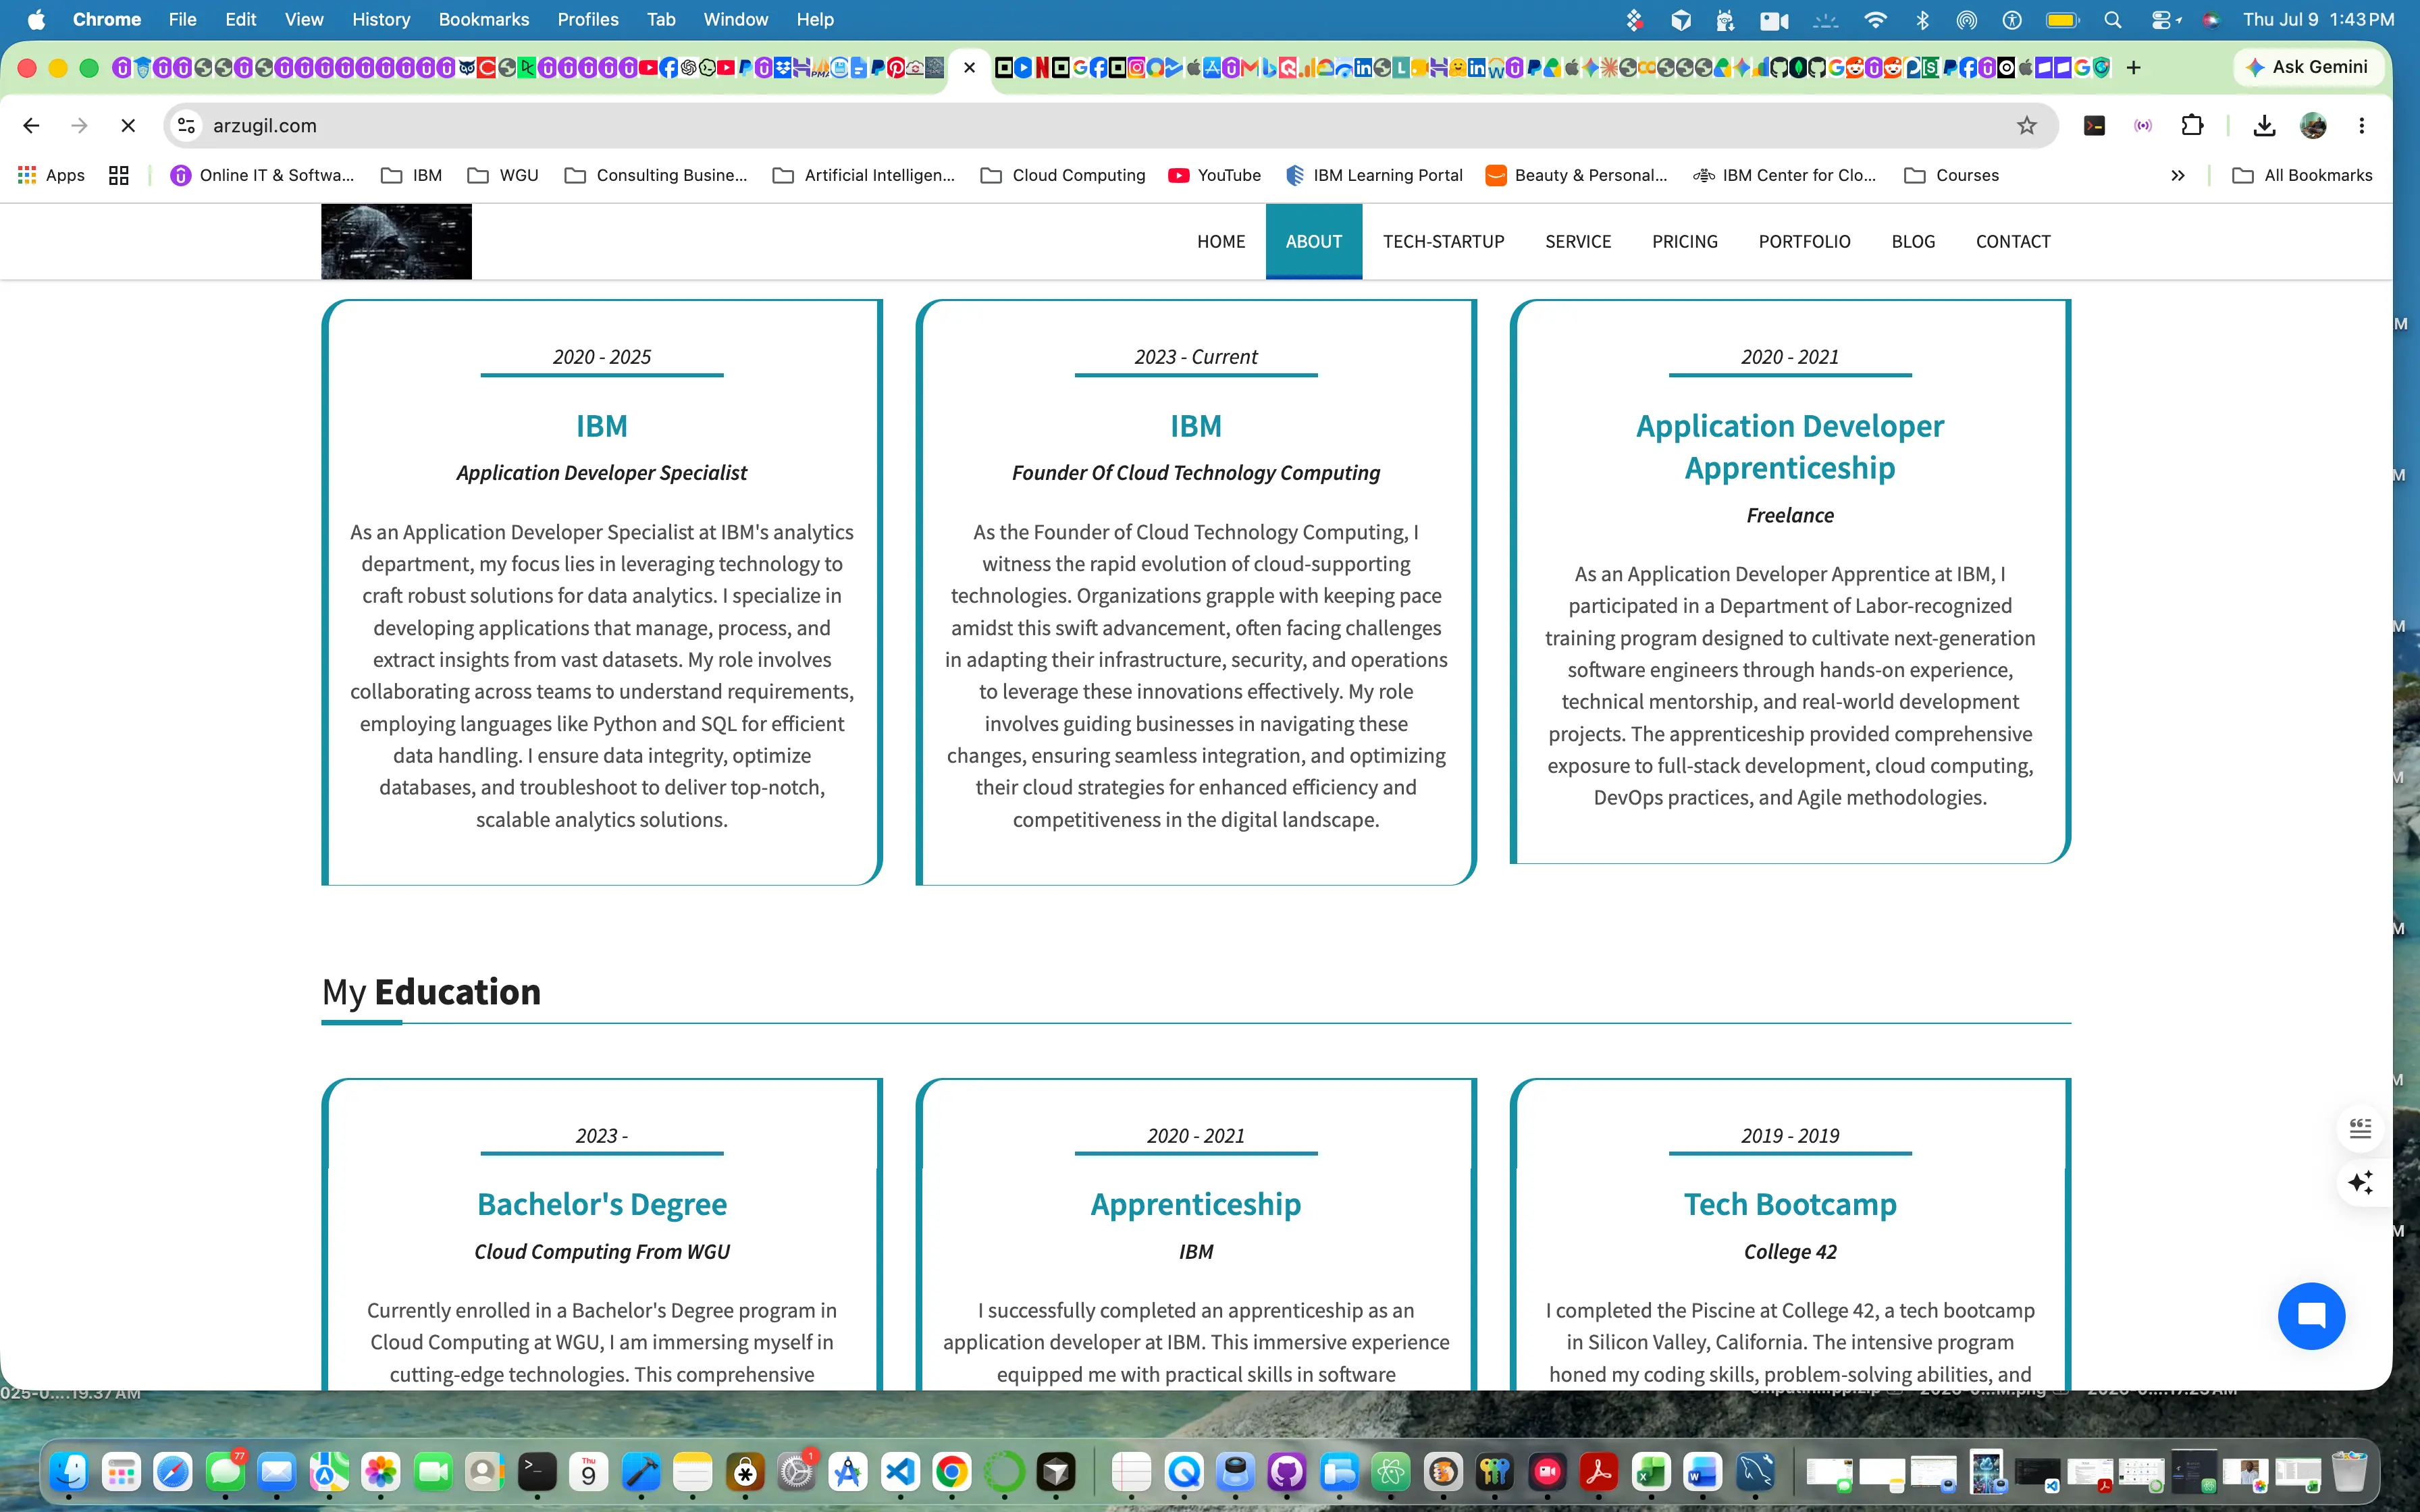Expand the Courses bookmarks folder

1952,175
